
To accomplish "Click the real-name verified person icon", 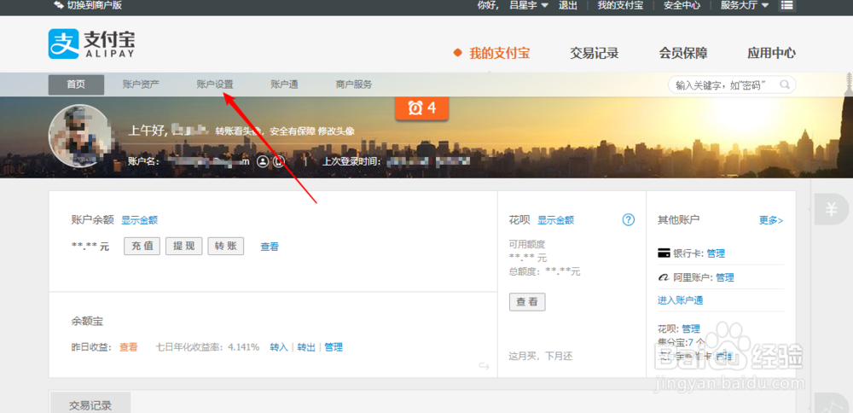I will [263, 161].
